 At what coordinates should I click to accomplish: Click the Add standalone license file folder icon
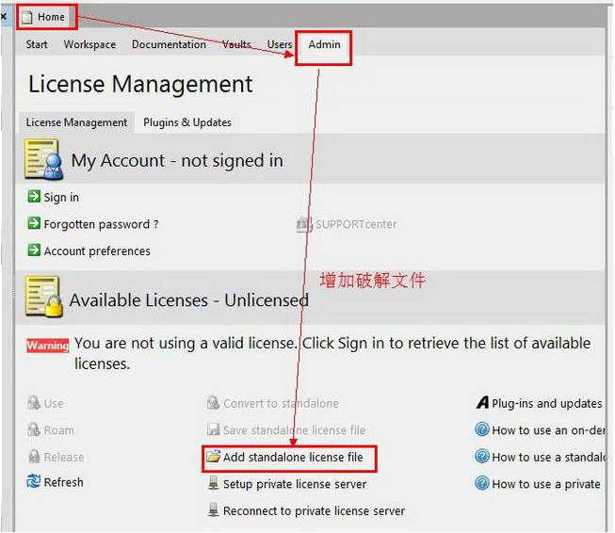214,456
